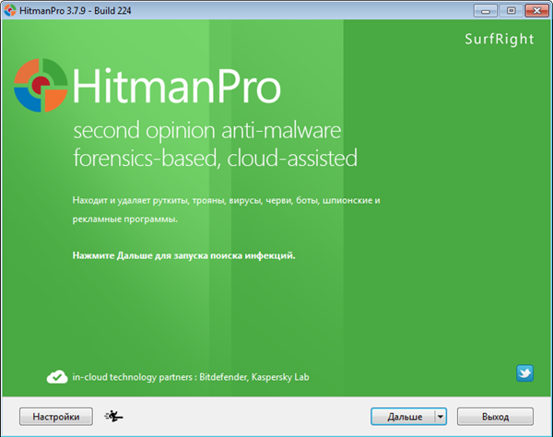This screenshot has width=553, height=437.
Task: Click the HitmanPro circular logo icon
Action: (41, 85)
